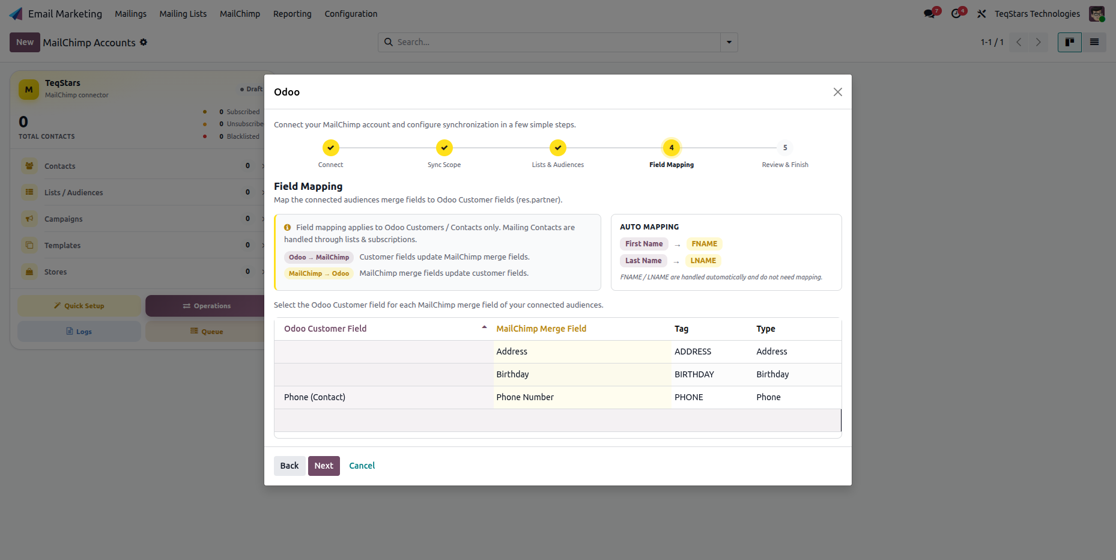Screen dimensions: 1116x560
Task: Open the Mailings menu
Action: 130,14
